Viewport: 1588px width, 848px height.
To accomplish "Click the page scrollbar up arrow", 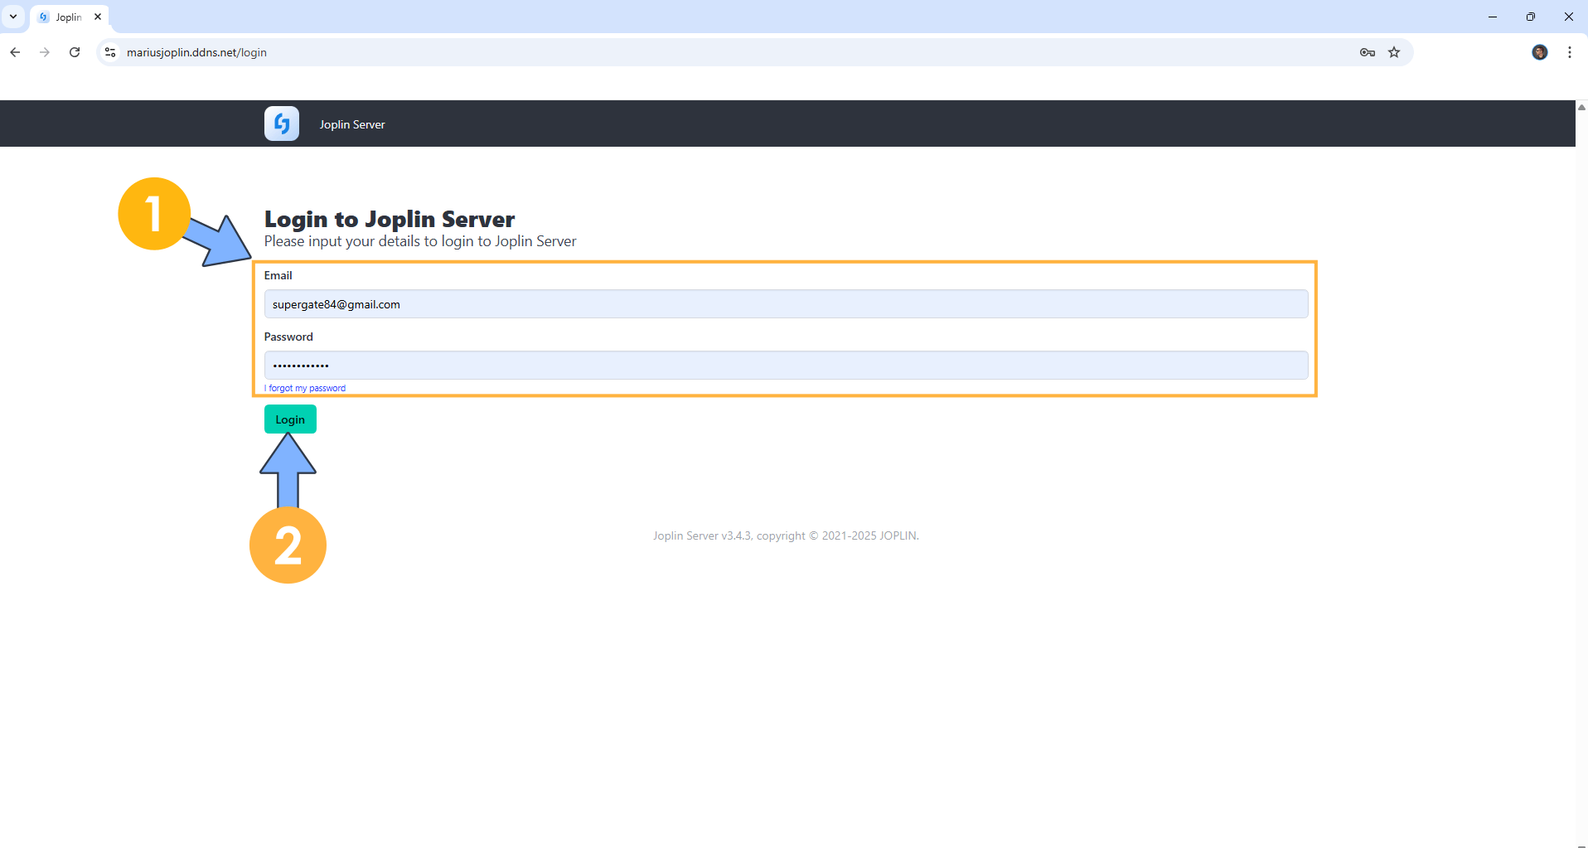I will tap(1581, 107).
